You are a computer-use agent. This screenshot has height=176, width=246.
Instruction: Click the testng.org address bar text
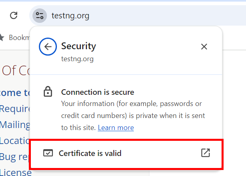coord(70,16)
